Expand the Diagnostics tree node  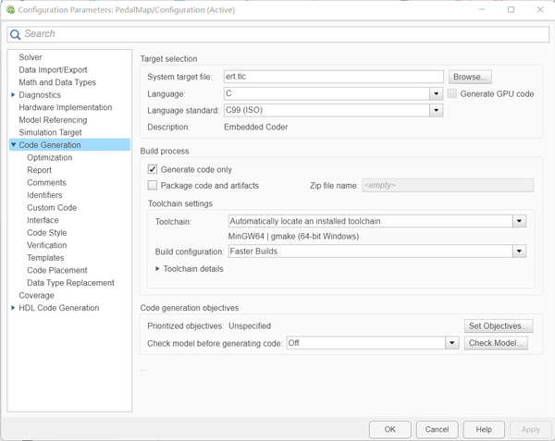coord(13,94)
